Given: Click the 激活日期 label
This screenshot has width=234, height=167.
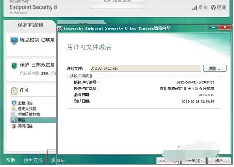Looking at the screenshot, I should coord(82,95).
